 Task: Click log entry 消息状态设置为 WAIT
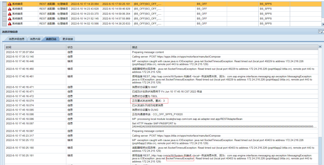click(x=145, y=87)
